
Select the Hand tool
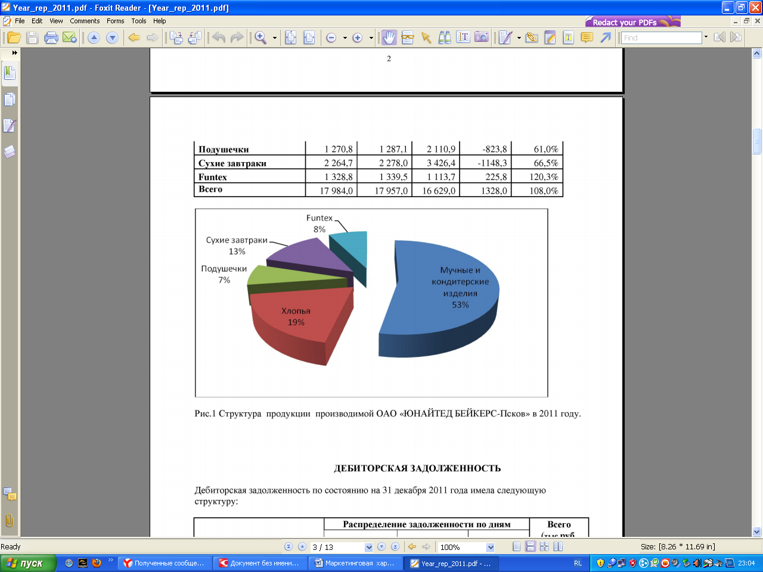[x=389, y=38]
